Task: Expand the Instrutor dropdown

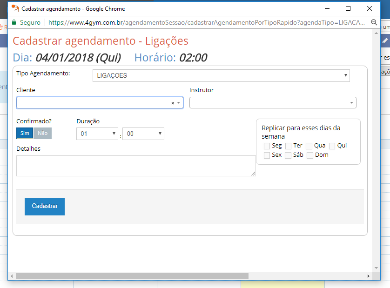Action: click(x=273, y=103)
